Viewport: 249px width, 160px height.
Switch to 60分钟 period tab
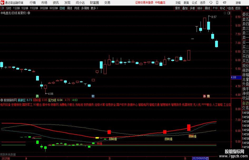pos(54,8)
